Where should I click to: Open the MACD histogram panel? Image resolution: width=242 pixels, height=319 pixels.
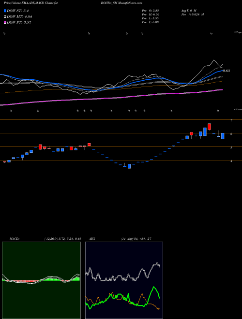point(41,280)
